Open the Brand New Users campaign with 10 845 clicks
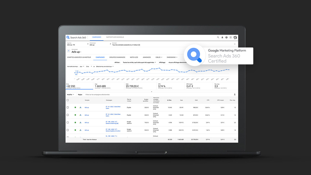This screenshot has width=311, height=175. 113,107
